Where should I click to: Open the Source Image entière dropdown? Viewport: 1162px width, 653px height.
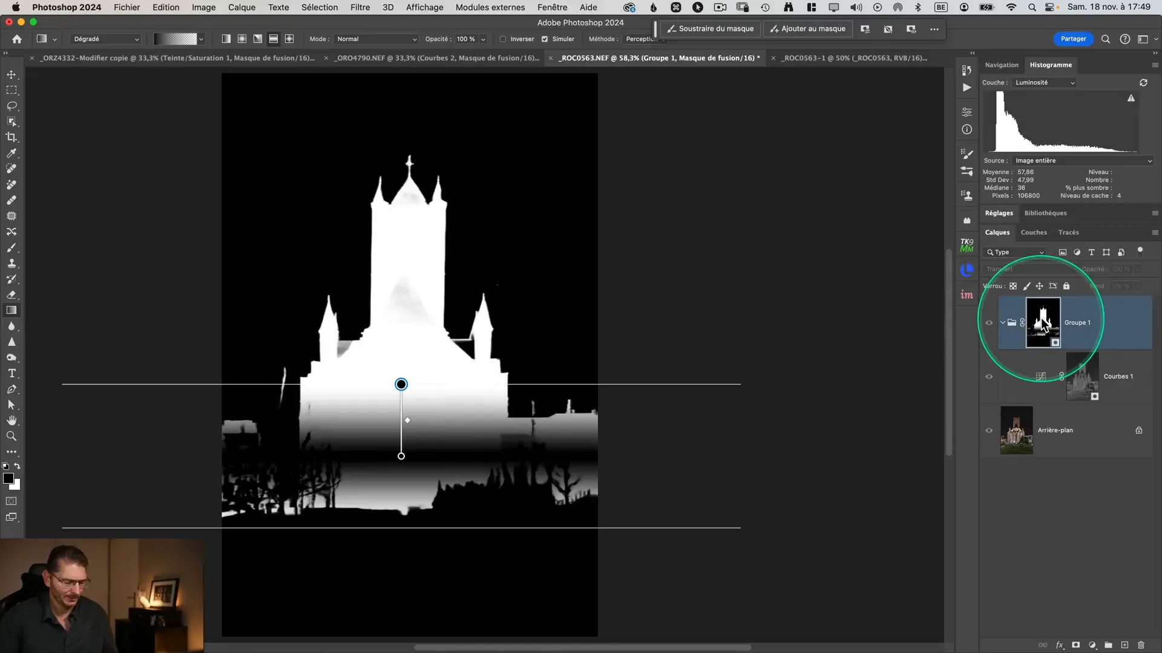[x=1083, y=160]
